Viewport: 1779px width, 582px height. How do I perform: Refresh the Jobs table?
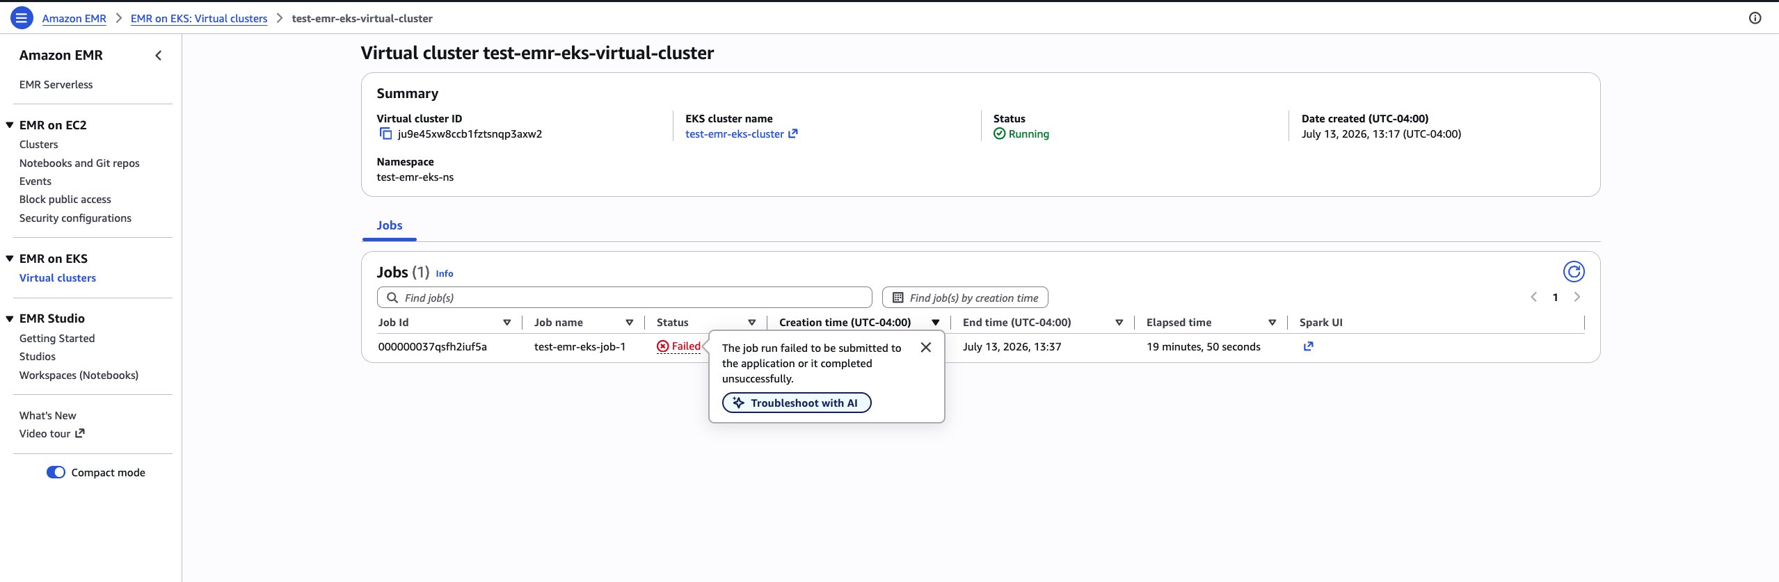1574,271
